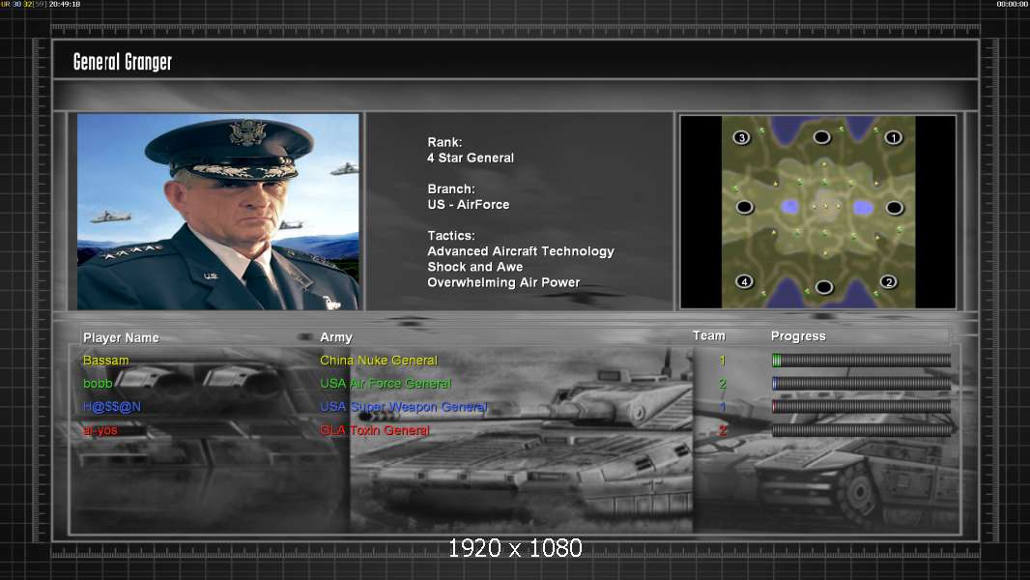Click China Nuke General army entry

[379, 360]
